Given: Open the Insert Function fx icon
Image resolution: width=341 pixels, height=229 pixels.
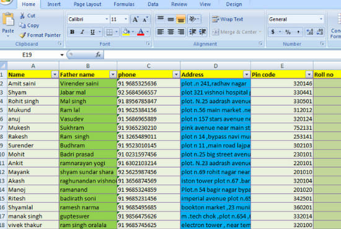Looking at the screenshot, I should tap(99, 54).
